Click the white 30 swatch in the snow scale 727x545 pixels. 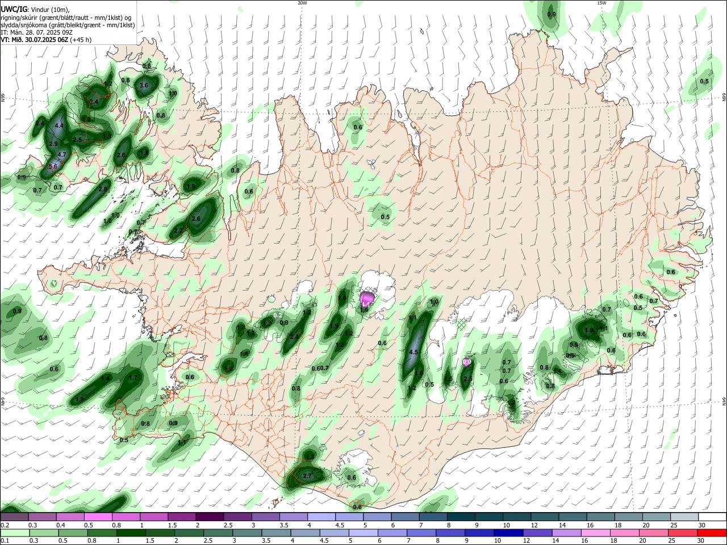click(711, 517)
